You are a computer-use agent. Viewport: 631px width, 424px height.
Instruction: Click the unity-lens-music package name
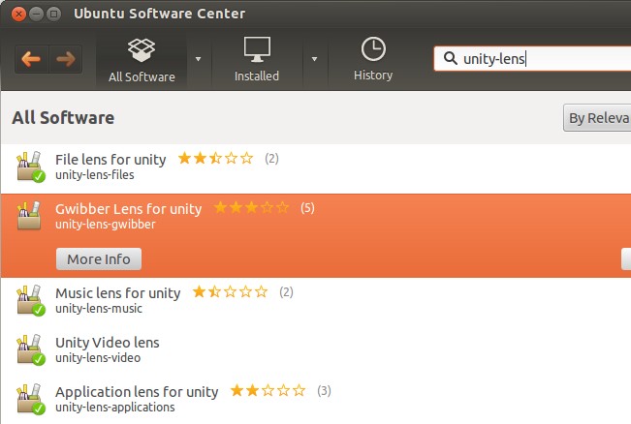(x=99, y=309)
